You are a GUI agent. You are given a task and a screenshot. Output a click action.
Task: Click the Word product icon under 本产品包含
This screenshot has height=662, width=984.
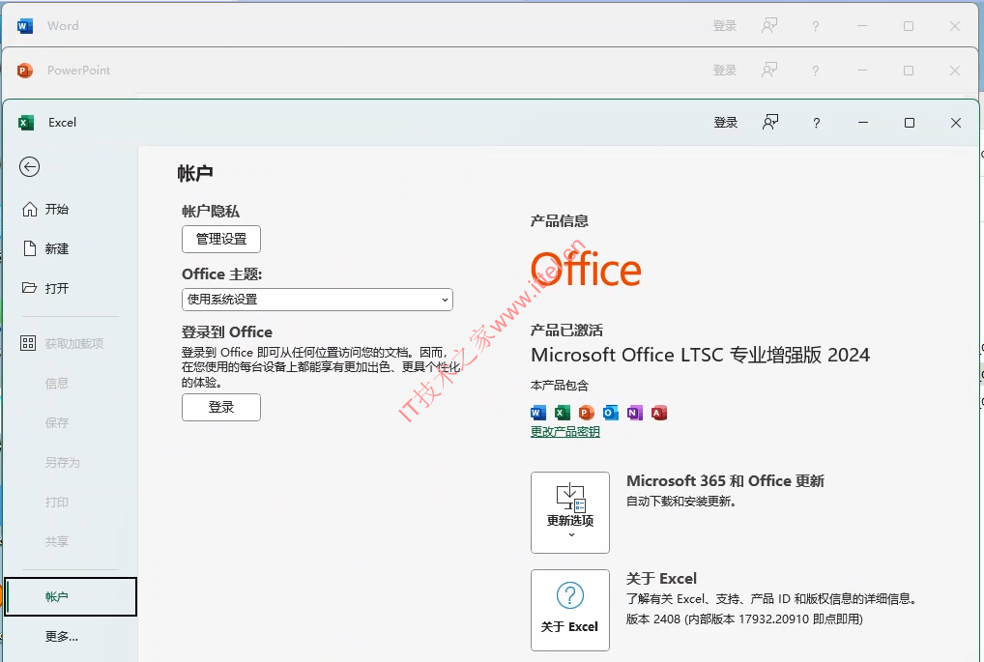(538, 413)
